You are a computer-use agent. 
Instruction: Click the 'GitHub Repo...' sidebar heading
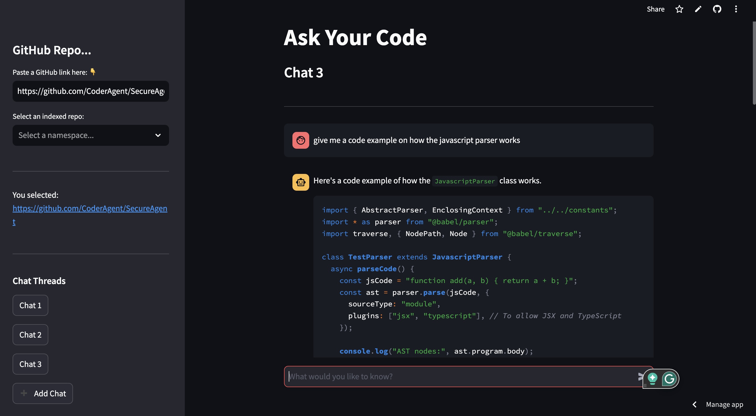click(52, 50)
